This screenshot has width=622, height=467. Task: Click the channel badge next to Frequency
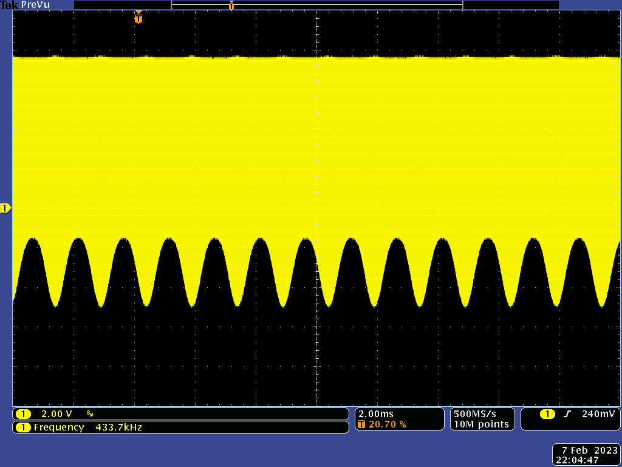coord(23,427)
